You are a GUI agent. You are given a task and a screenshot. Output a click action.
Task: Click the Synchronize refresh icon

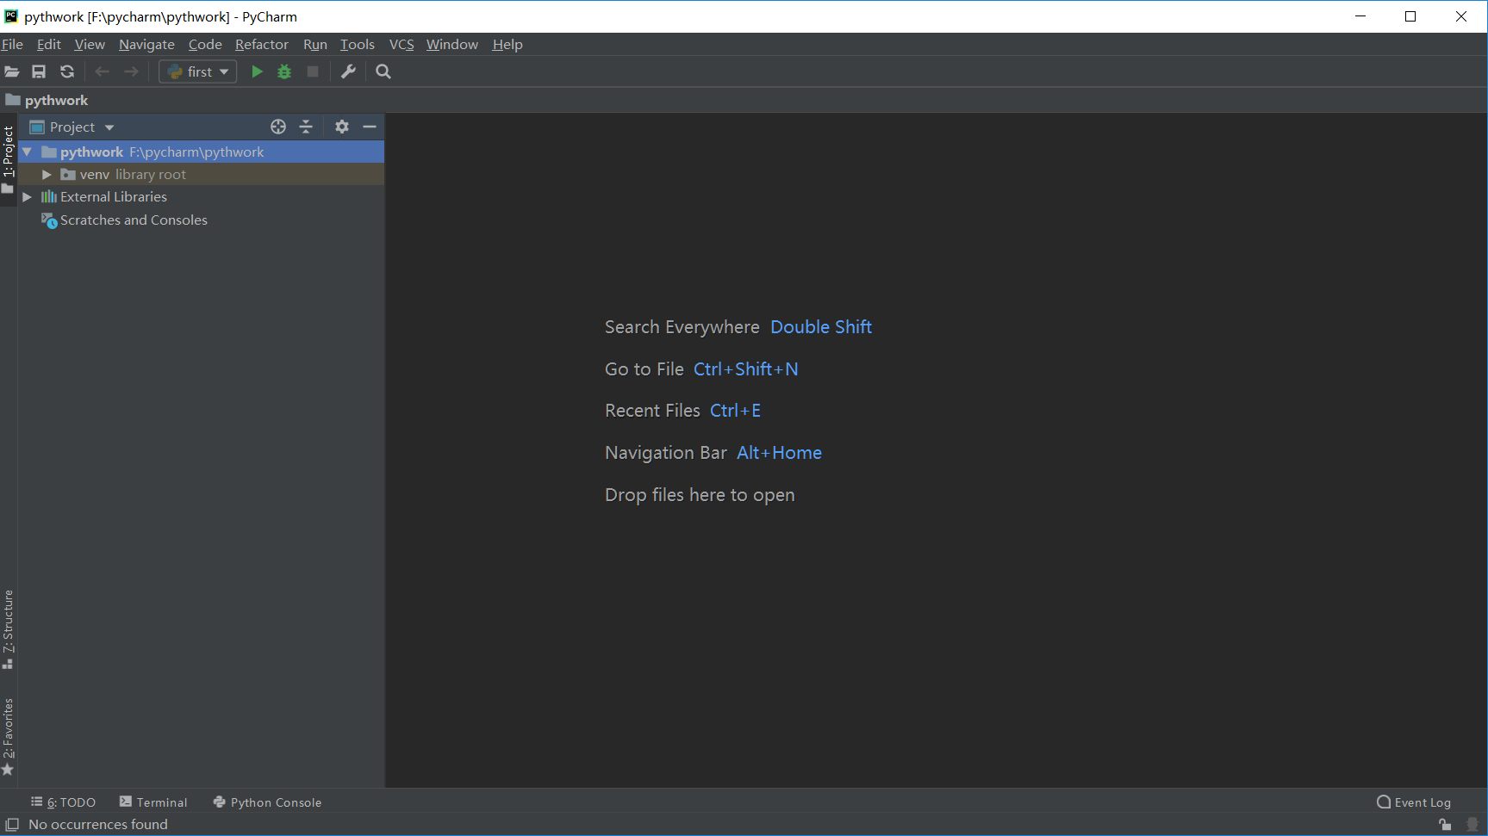pos(67,71)
